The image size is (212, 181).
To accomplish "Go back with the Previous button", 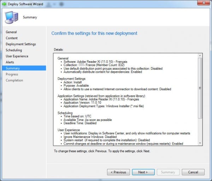I will pyautogui.click(x=118, y=172).
